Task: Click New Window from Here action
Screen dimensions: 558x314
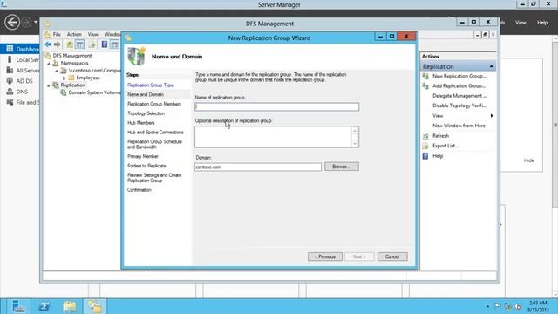Action: click(x=459, y=126)
